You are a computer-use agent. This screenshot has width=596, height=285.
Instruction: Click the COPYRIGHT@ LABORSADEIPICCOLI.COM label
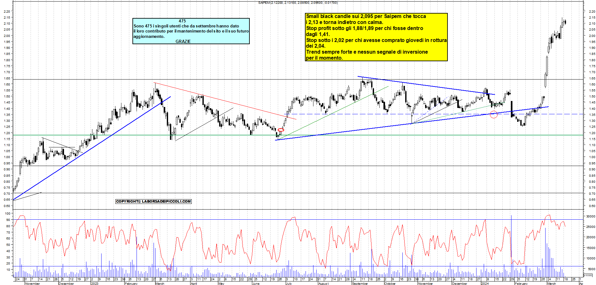[154, 201]
